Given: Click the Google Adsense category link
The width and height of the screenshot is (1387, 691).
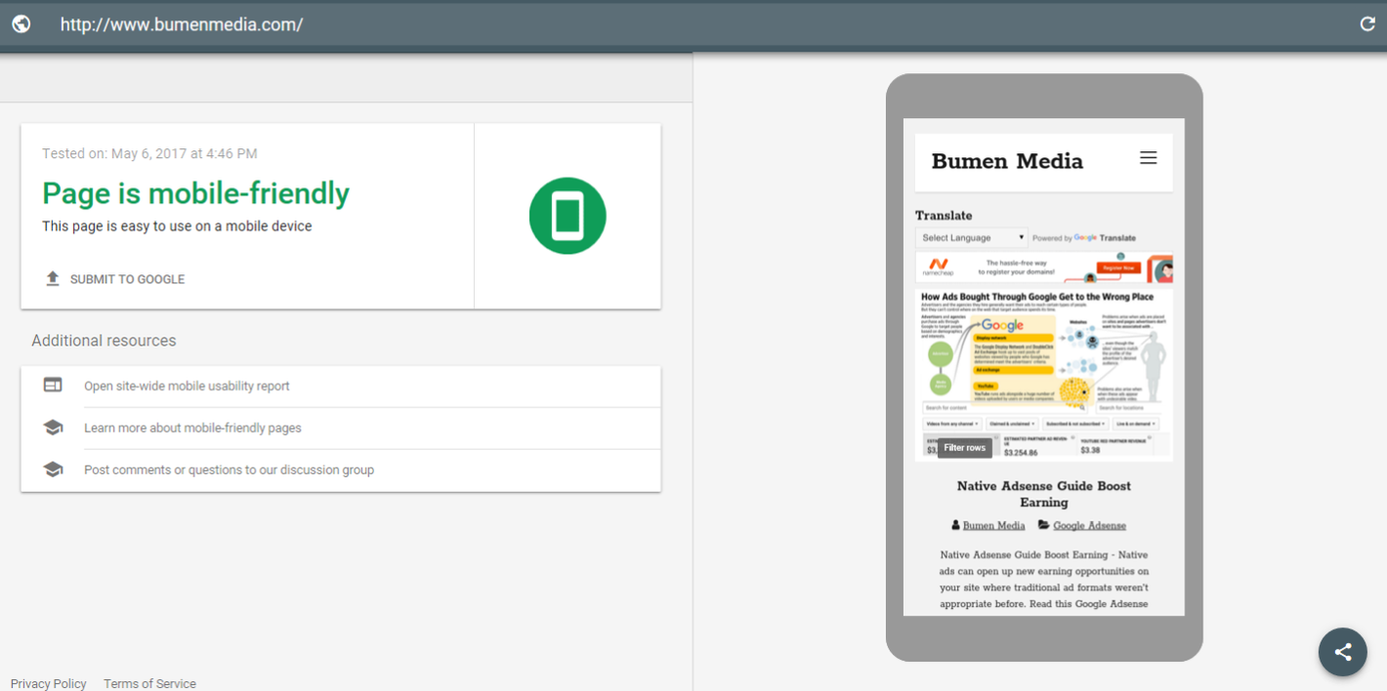Looking at the screenshot, I should (x=1089, y=525).
